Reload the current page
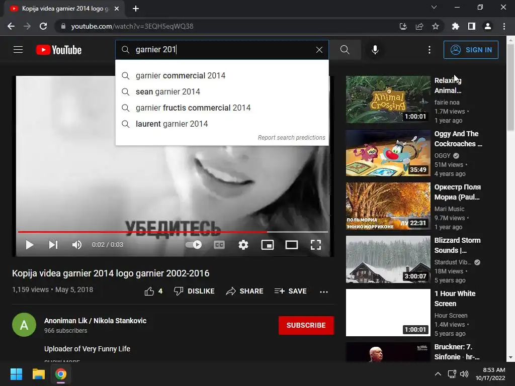Image resolution: width=515 pixels, height=386 pixels. pyautogui.click(x=43, y=26)
